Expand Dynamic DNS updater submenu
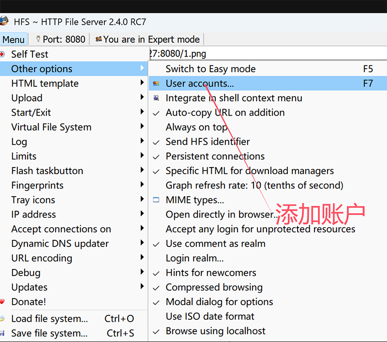The height and width of the screenshot is (342, 387). (x=74, y=244)
